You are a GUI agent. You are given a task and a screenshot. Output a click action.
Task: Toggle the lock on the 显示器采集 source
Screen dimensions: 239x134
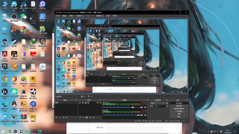[100, 103]
